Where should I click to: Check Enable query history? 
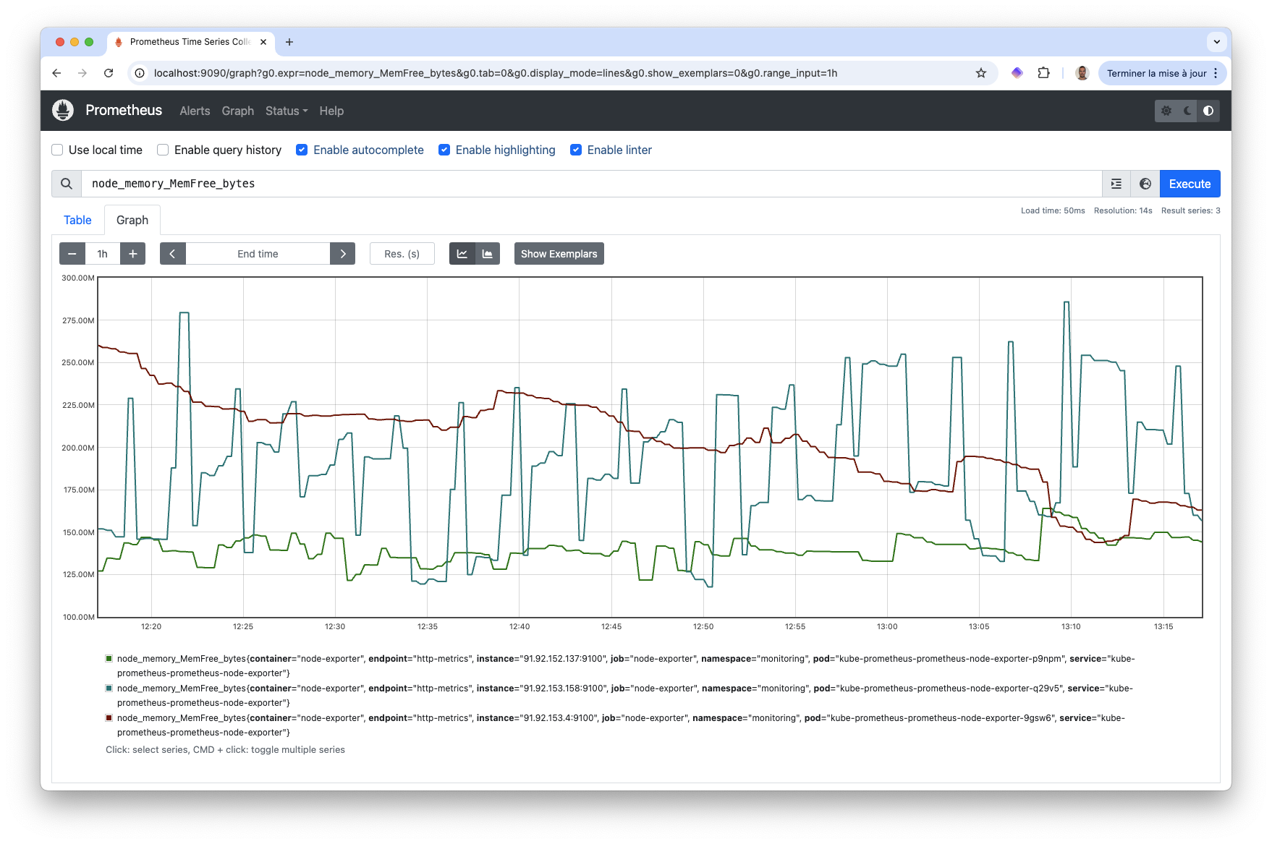point(163,150)
